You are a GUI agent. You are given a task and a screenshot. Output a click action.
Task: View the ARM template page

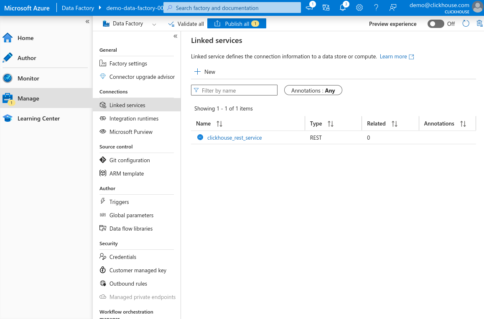pyautogui.click(x=127, y=173)
